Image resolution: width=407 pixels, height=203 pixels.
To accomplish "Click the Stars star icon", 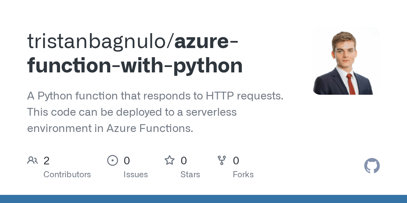I will coord(170,160).
